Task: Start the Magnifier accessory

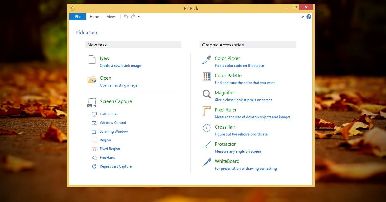Action: tap(225, 93)
